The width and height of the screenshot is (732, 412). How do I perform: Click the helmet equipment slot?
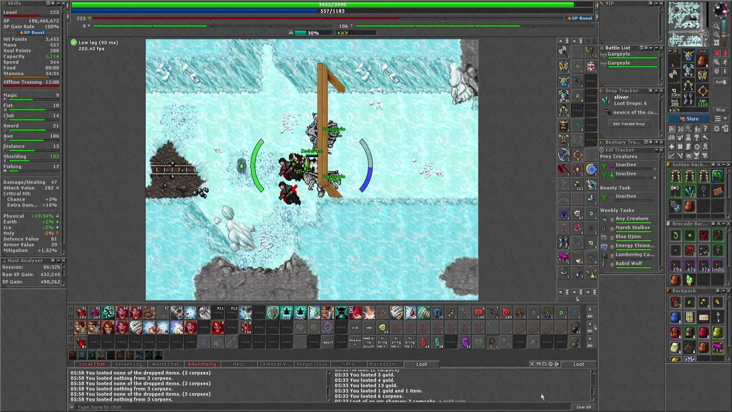pos(689,56)
